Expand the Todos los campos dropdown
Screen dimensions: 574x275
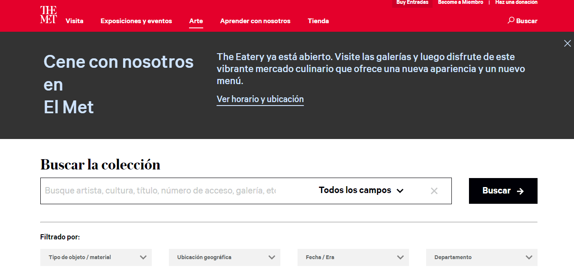[361, 190]
